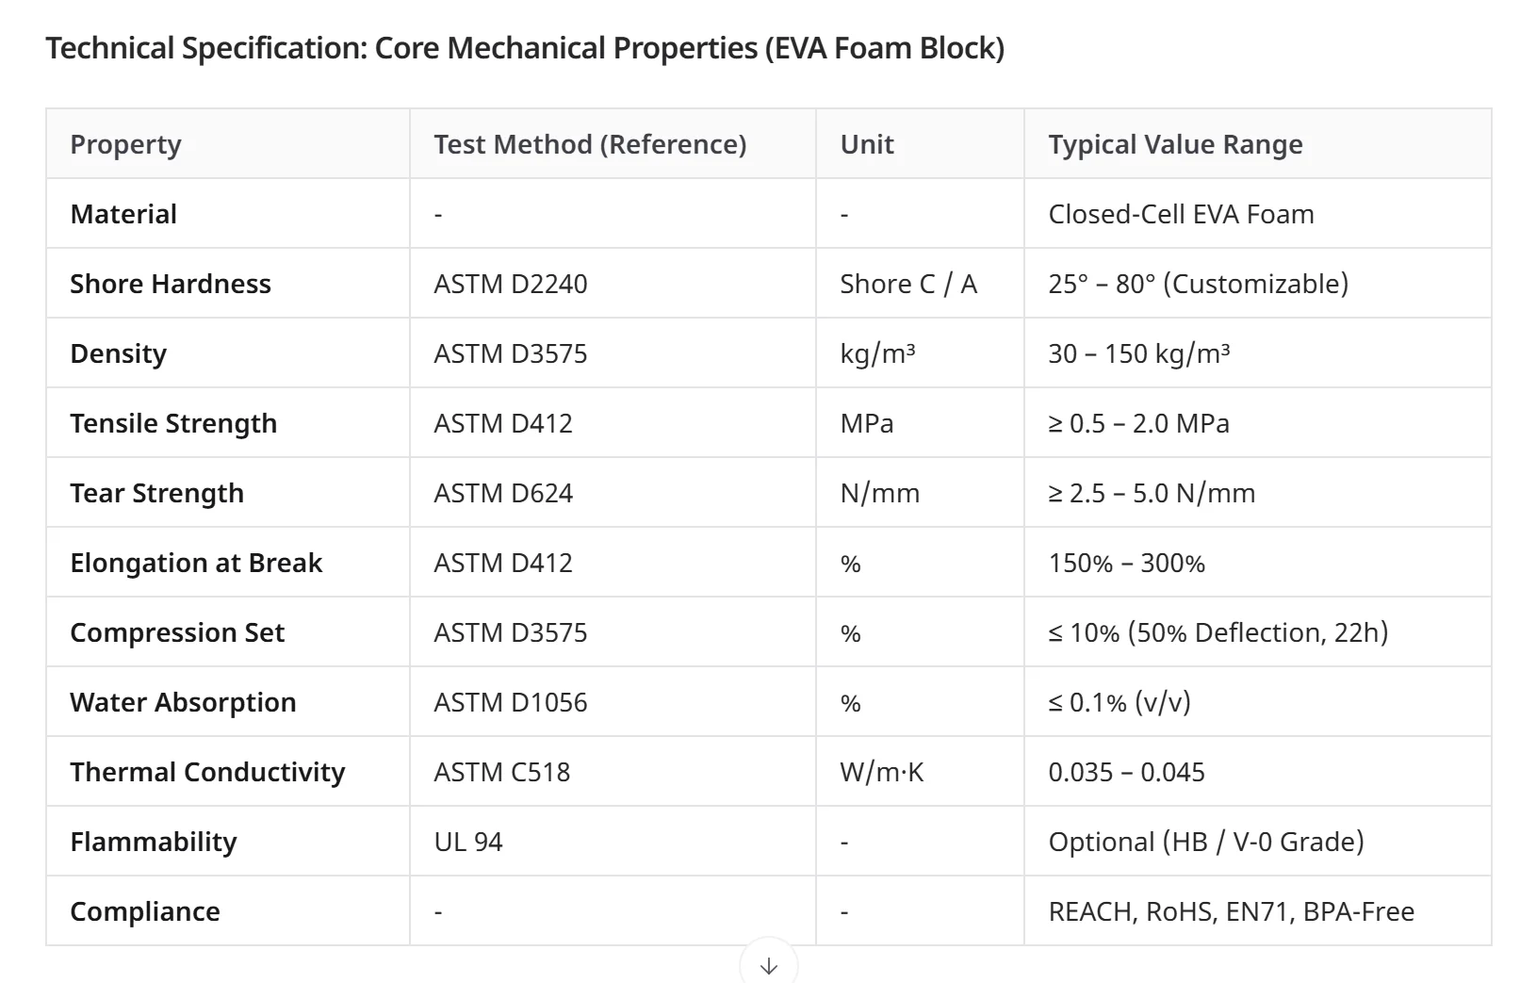1520x983 pixels.
Task: Select the ASTM D624 cell
Action: [x=503, y=493]
